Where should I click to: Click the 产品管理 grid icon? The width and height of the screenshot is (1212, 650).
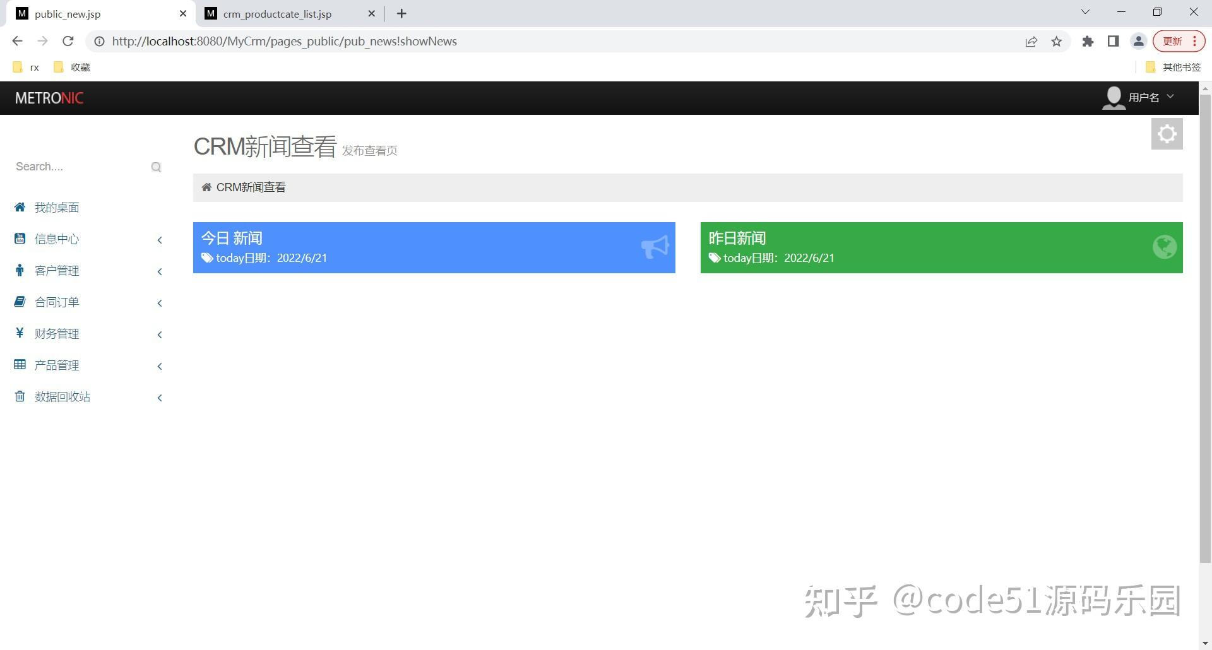click(20, 365)
